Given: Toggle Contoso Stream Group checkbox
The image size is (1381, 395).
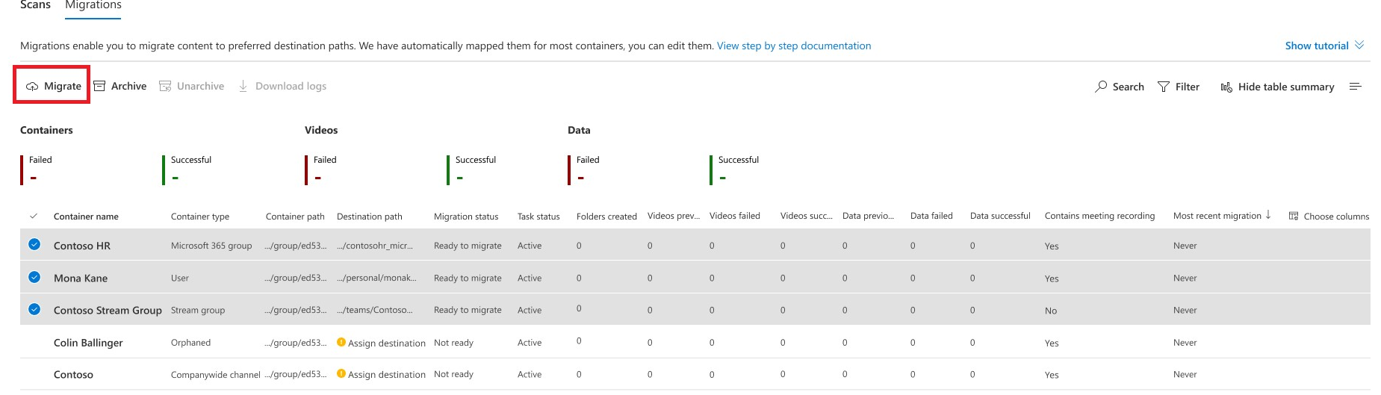Looking at the screenshot, I should pyautogui.click(x=34, y=309).
